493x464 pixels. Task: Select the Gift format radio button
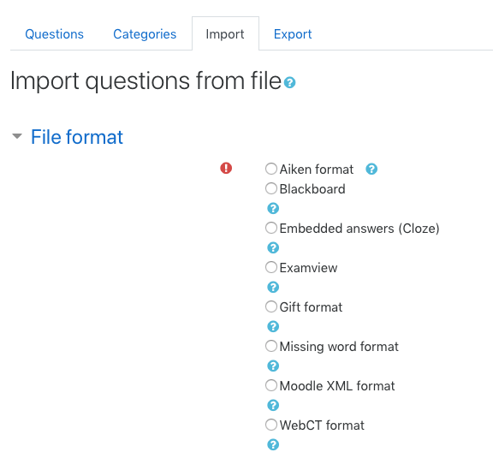coord(271,306)
